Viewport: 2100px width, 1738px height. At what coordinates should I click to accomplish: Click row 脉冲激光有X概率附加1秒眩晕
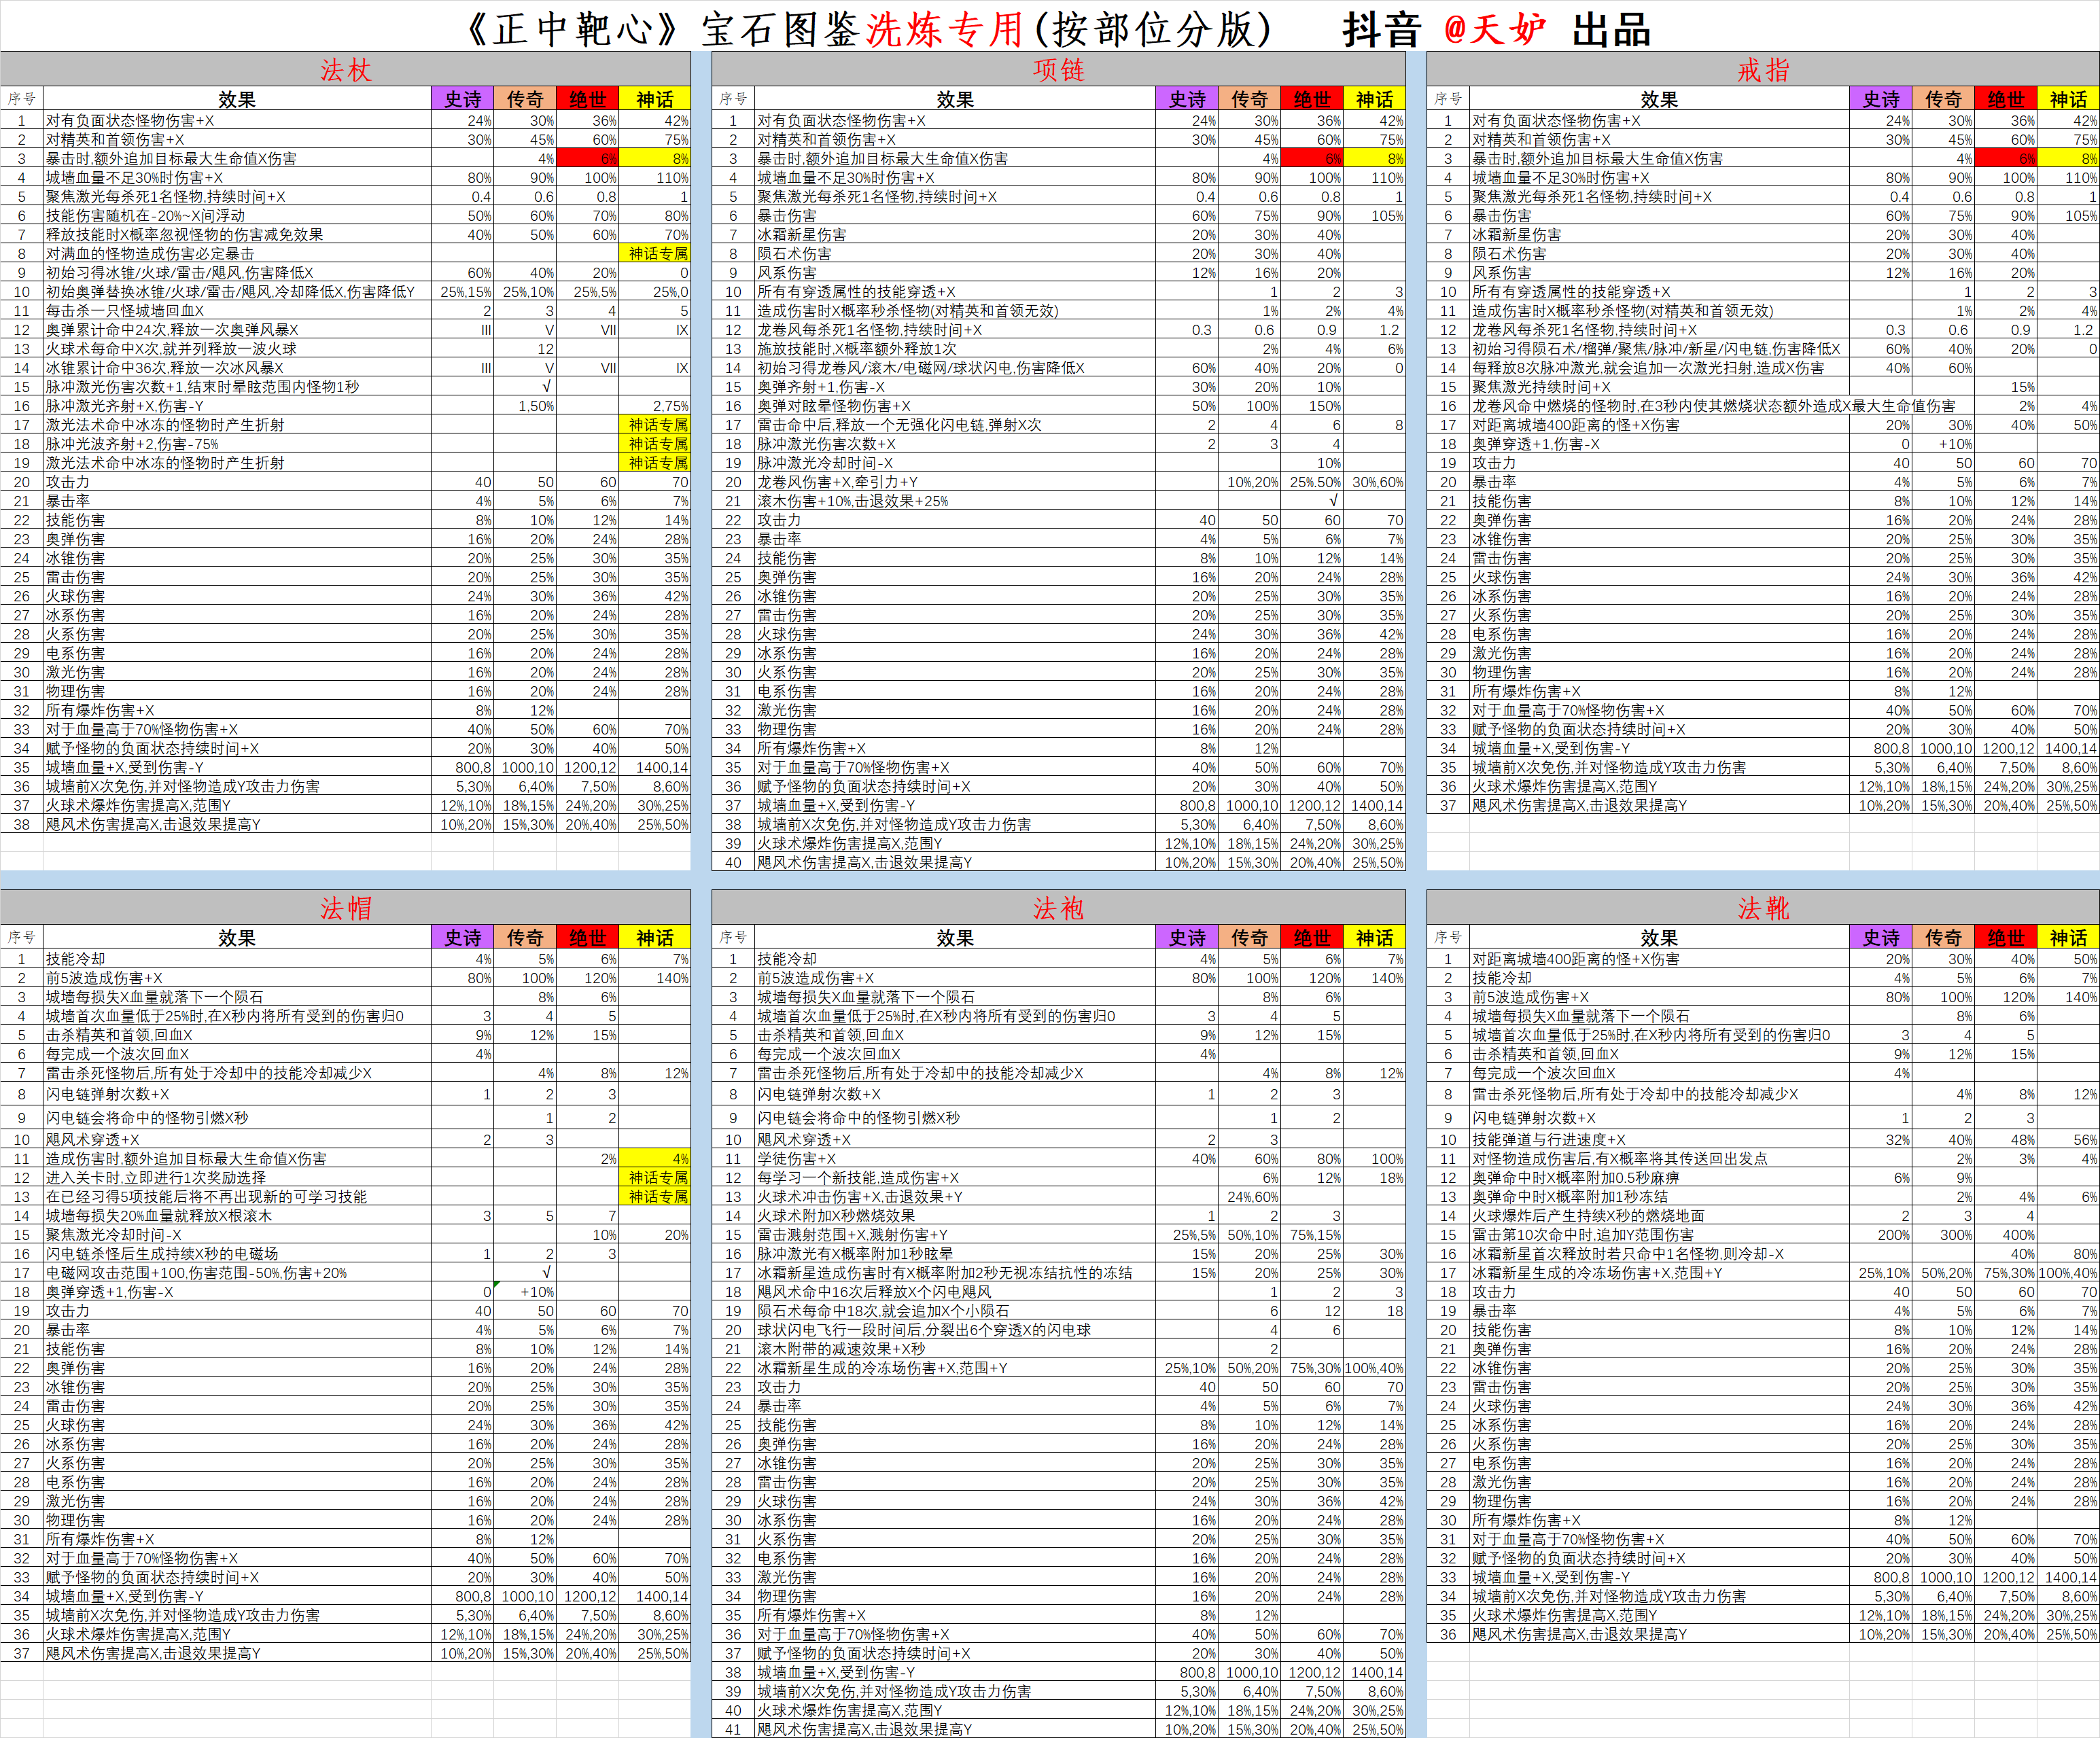coord(1059,1253)
